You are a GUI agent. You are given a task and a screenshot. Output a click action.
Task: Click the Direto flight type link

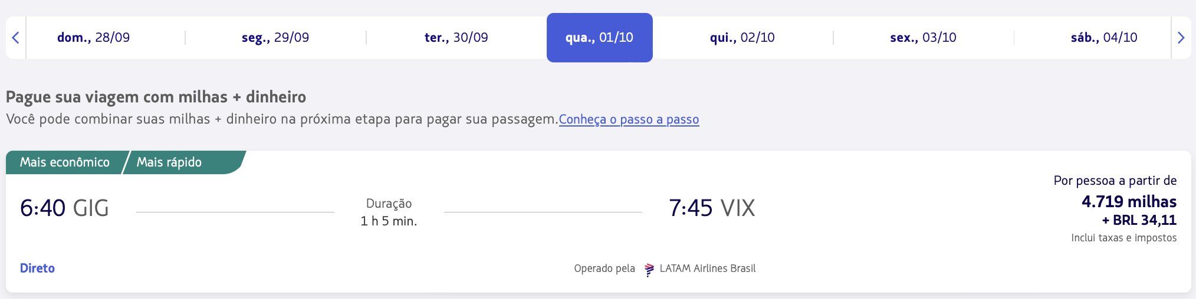37,268
